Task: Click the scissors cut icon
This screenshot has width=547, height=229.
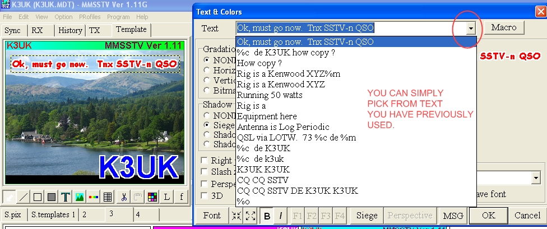Action: 124,197
